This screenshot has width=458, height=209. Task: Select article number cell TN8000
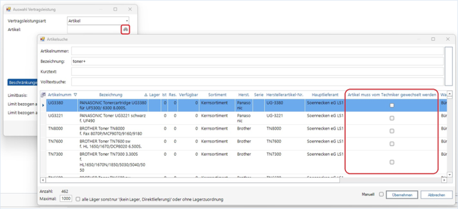pos(62,131)
